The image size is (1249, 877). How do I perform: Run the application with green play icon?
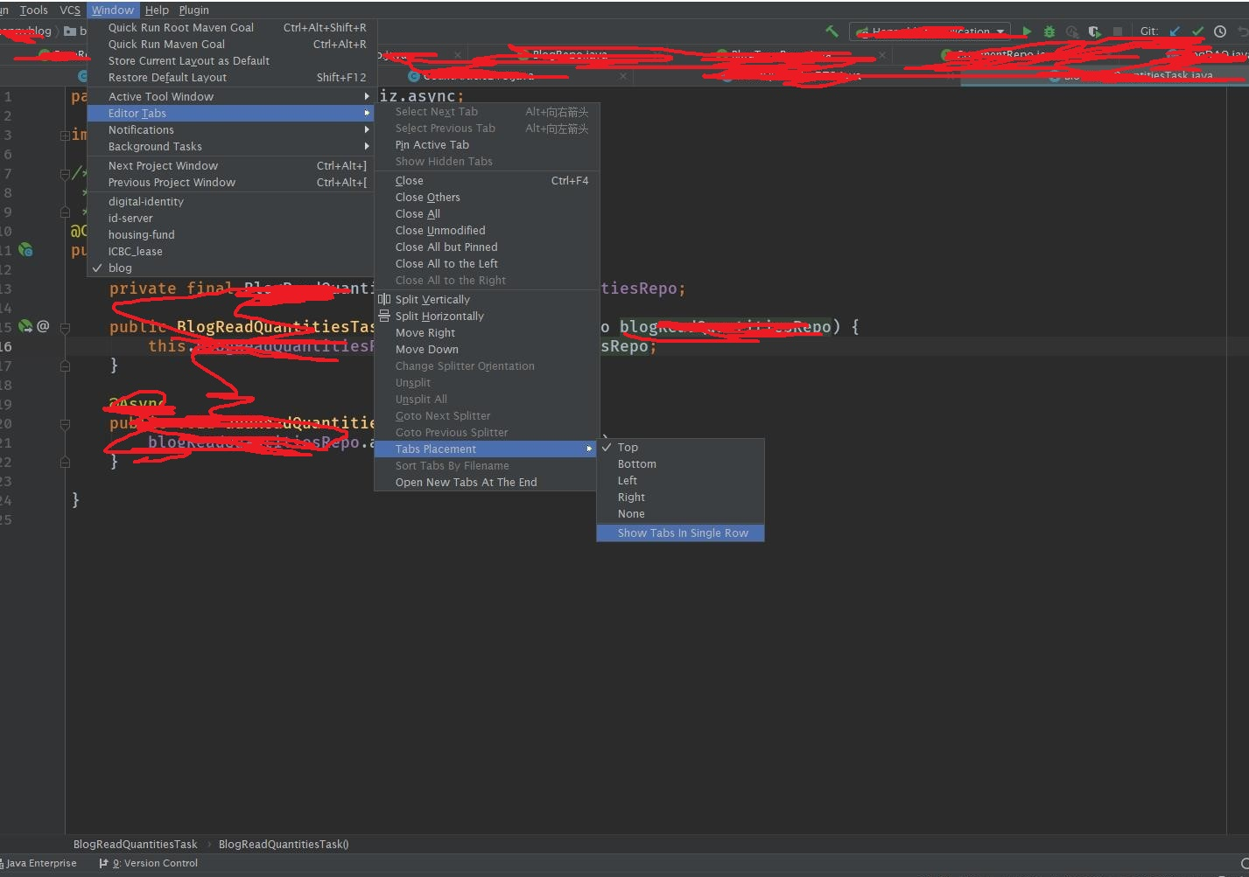click(x=1027, y=31)
